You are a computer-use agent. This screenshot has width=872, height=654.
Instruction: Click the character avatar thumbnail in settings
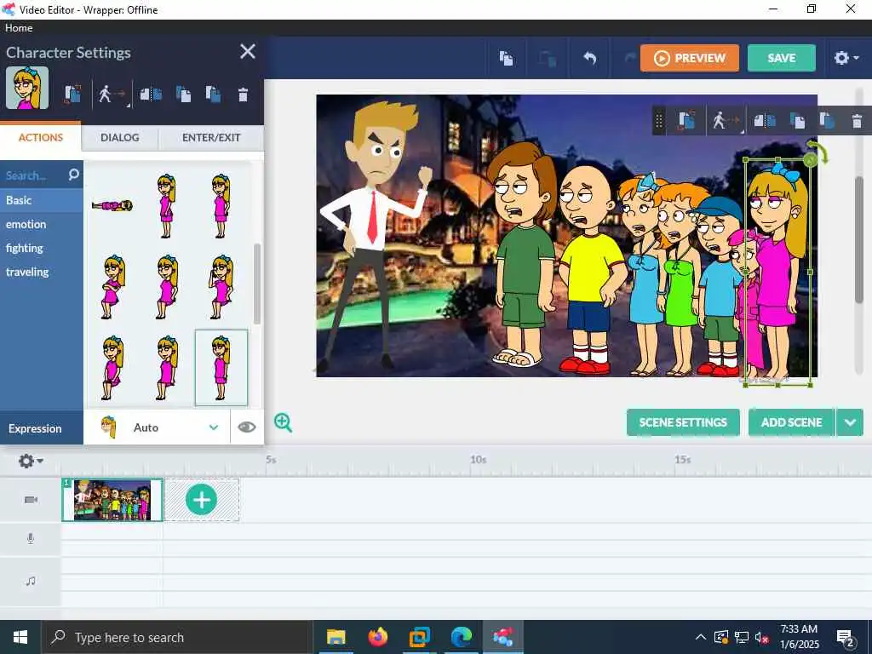pyautogui.click(x=27, y=88)
